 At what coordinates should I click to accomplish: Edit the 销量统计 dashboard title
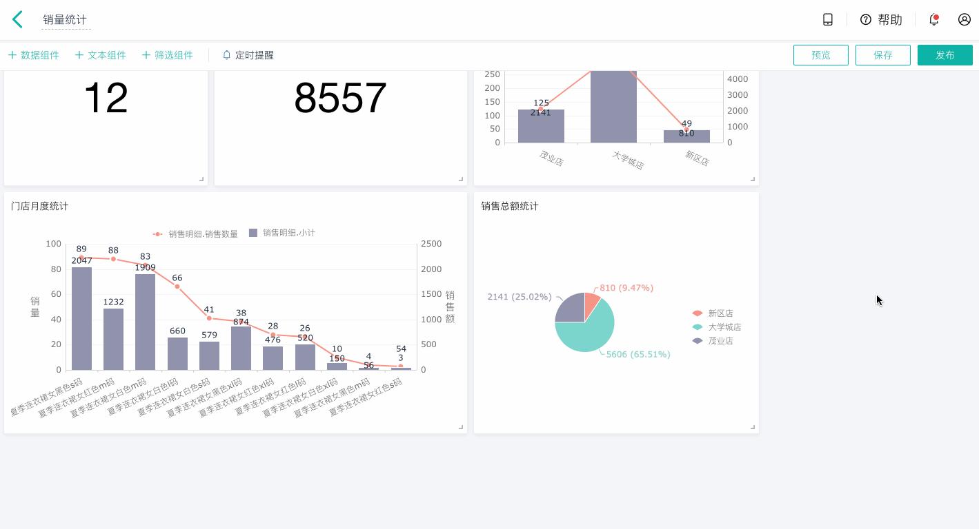(65, 19)
